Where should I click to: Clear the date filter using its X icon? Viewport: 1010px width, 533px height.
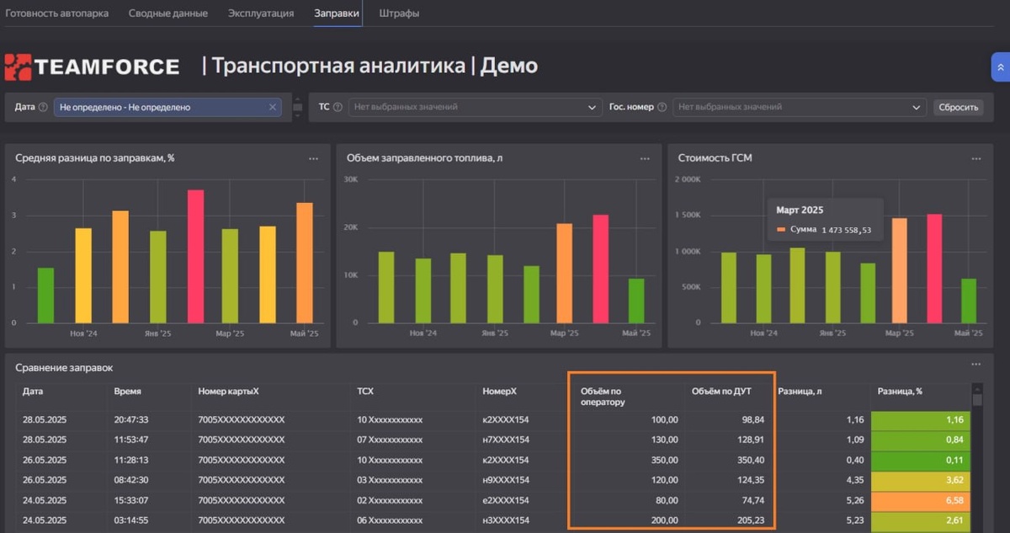click(273, 107)
